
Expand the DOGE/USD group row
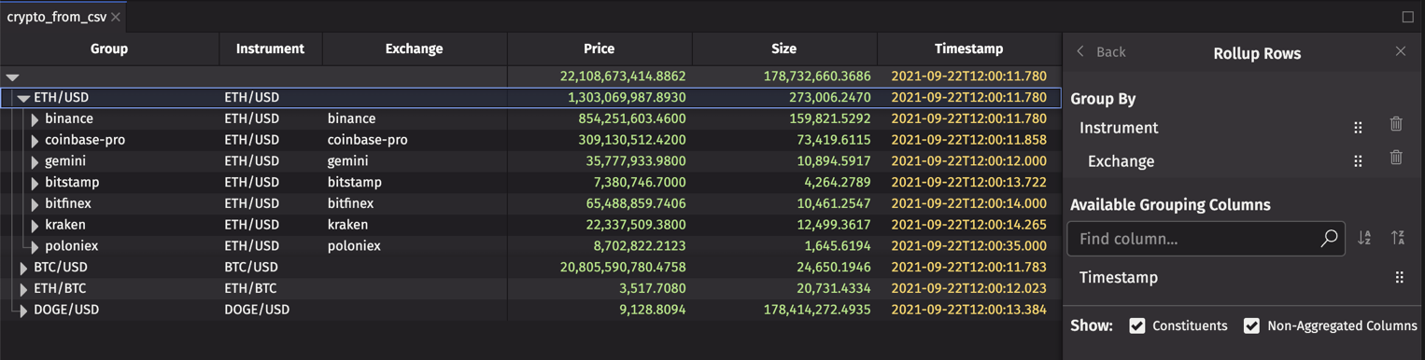click(x=23, y=311)
